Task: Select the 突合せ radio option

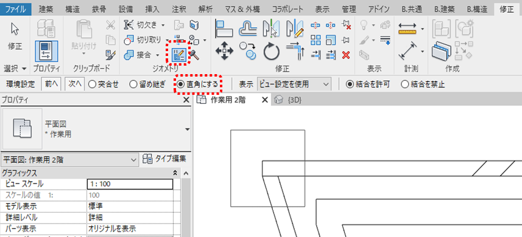Action: 104,84
